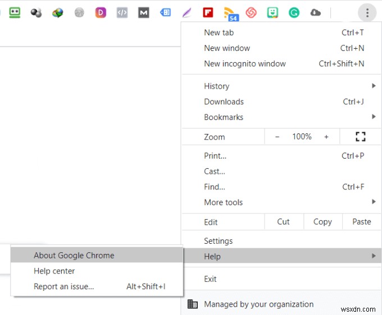This screenshot has height=315, width=382.
Task: Expand the Bookmarks submenu arrow
Action: click(374, 117)
